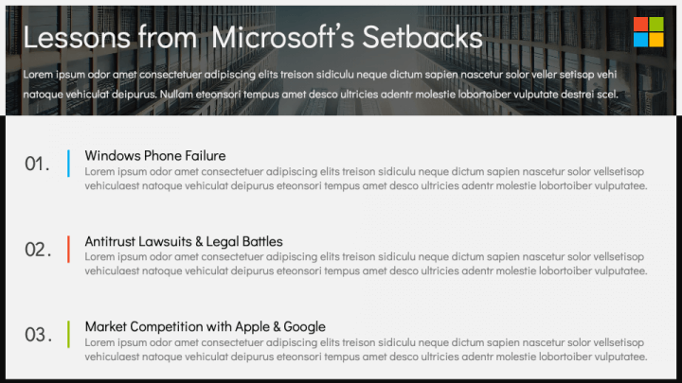Click description text under Market Competition heading
682x383 pixels.
(x=366, y=350)
